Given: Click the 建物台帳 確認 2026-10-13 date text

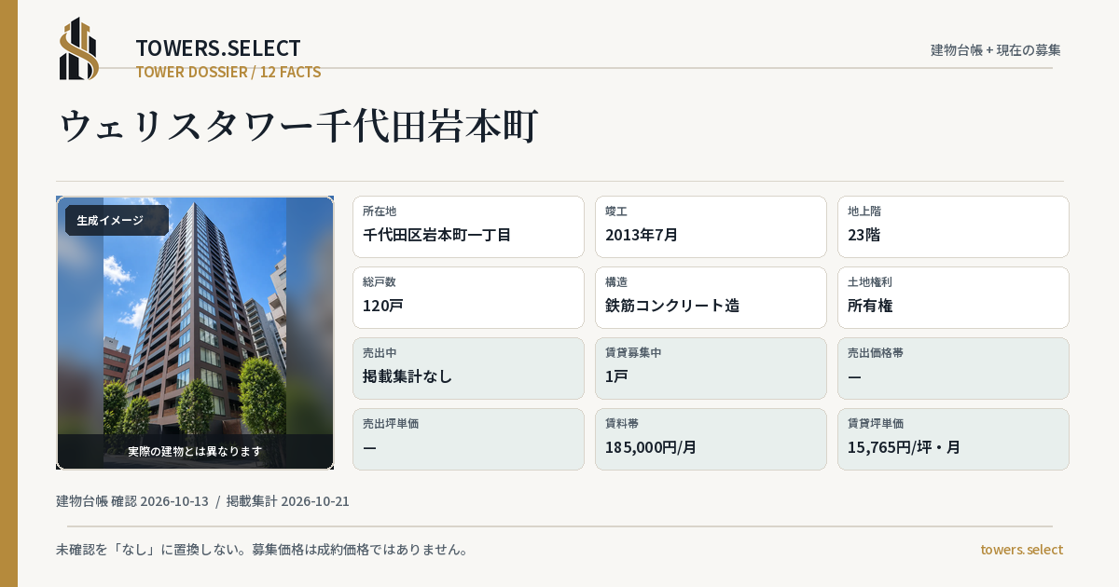Looking at the screenshot, I should (x=132, y=501).
